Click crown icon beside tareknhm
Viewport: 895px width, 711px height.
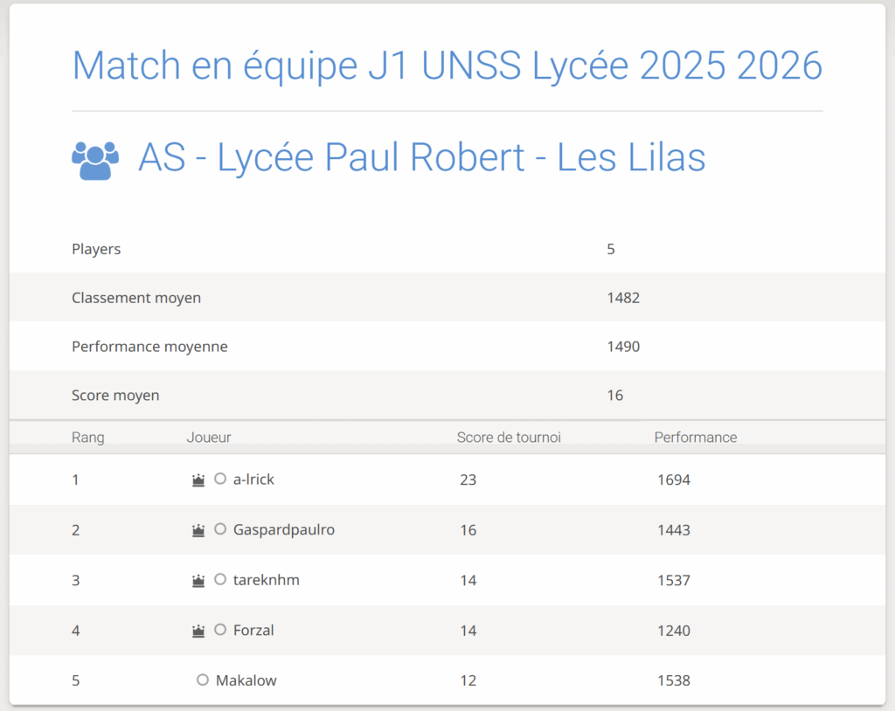(198, 581)
